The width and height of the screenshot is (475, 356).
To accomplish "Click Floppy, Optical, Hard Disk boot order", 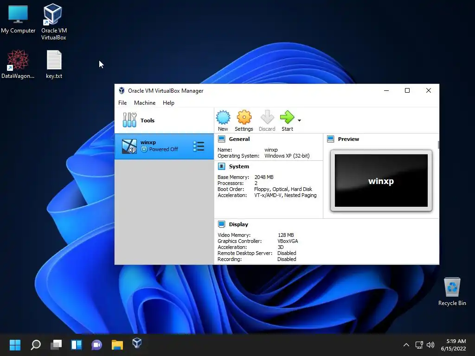I will [x=283, y=189].
